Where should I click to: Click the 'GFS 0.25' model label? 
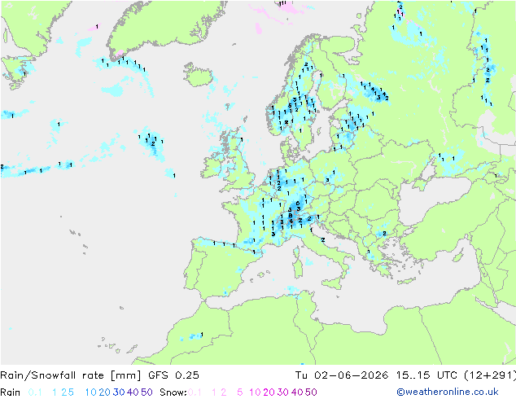[x=173, y=375]
